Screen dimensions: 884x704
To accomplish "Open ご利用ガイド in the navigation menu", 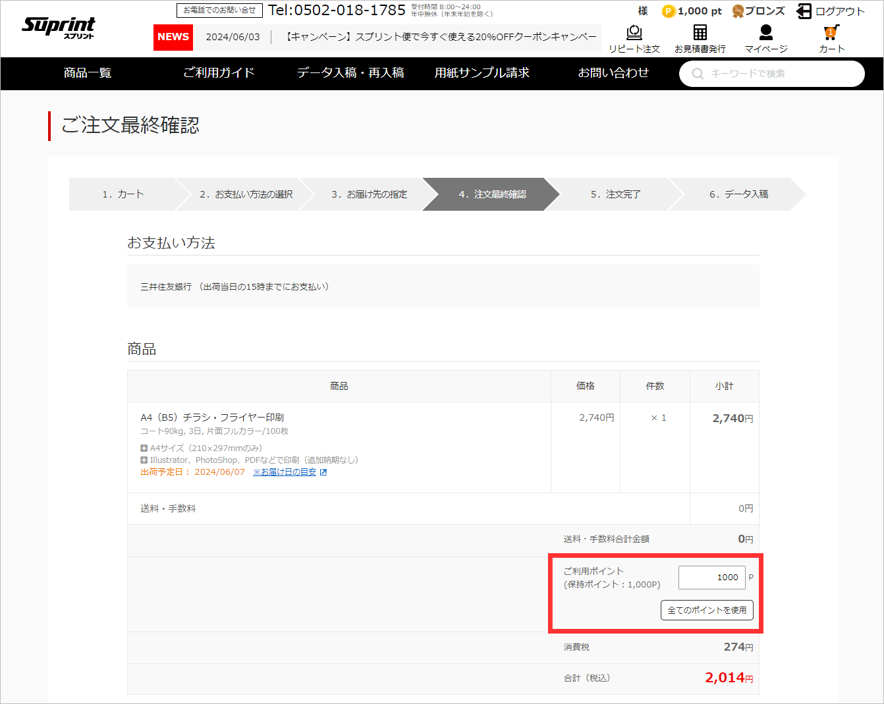I will (x=219, y=73).
